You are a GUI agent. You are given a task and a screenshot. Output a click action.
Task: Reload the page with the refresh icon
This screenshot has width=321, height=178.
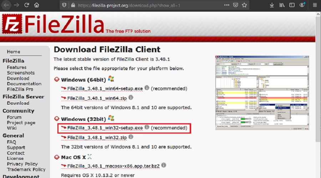tap(27, 5)
